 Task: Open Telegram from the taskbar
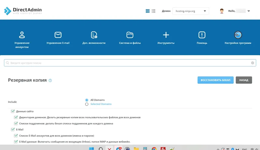coord(118,148)
